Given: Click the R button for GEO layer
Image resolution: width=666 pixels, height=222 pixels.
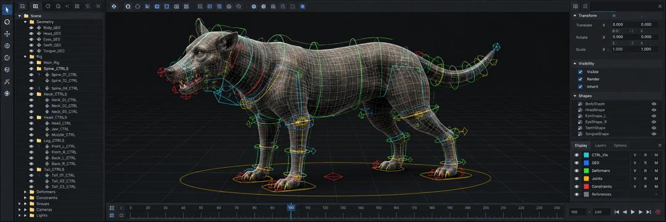Looking at the screenshot, I should 645,163.
